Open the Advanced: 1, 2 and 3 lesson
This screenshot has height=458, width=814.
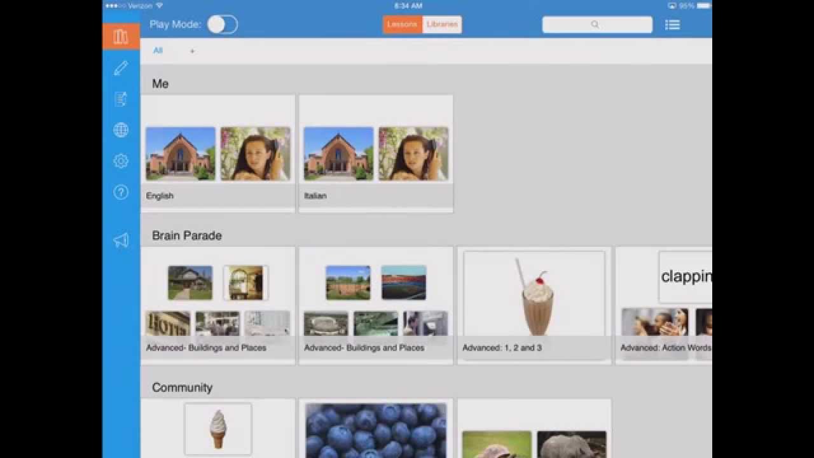pyautogui.click(x=534, y=306)
